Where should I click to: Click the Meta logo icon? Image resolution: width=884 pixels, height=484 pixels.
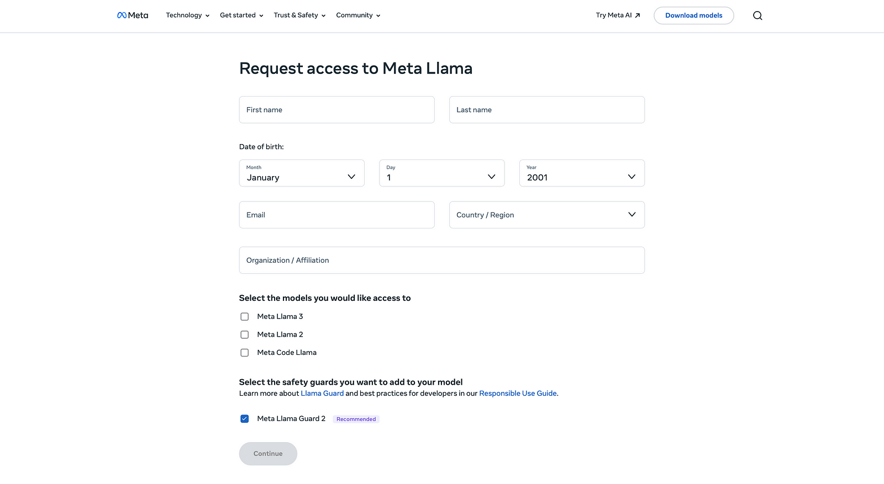click(122, 15)
